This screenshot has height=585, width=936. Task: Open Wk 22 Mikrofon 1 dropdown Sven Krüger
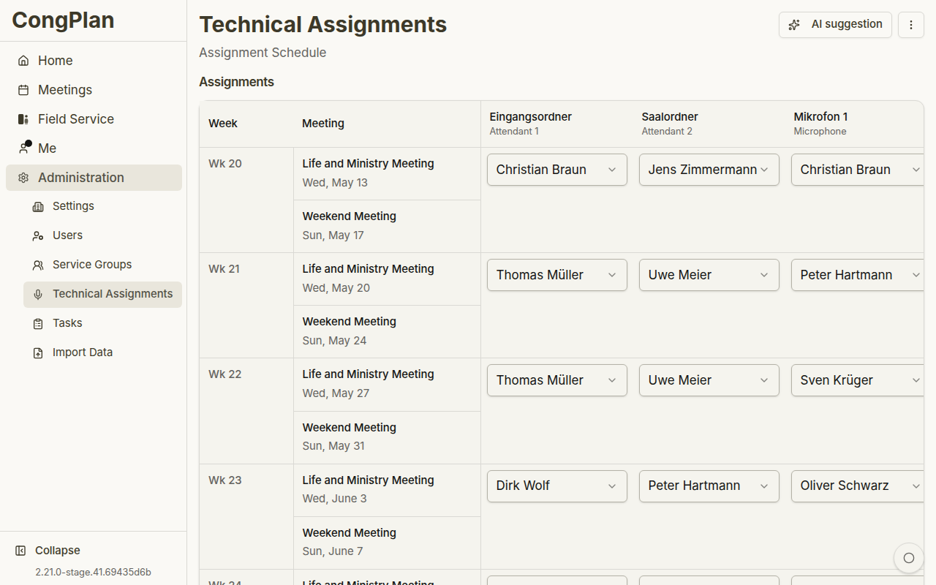click(x=858, y=380)
